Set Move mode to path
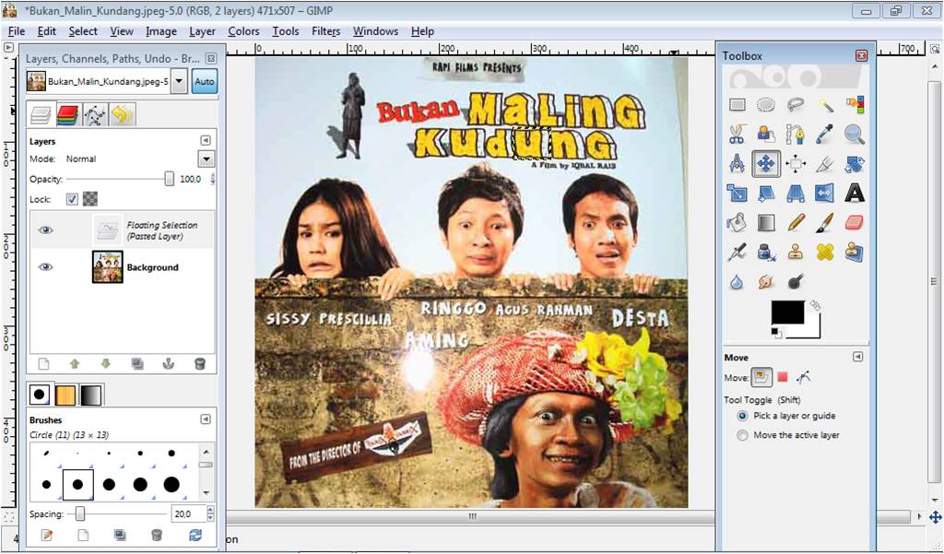Image resolution: width=944 pixels, height=554 pixels. [x=804, y=378]
